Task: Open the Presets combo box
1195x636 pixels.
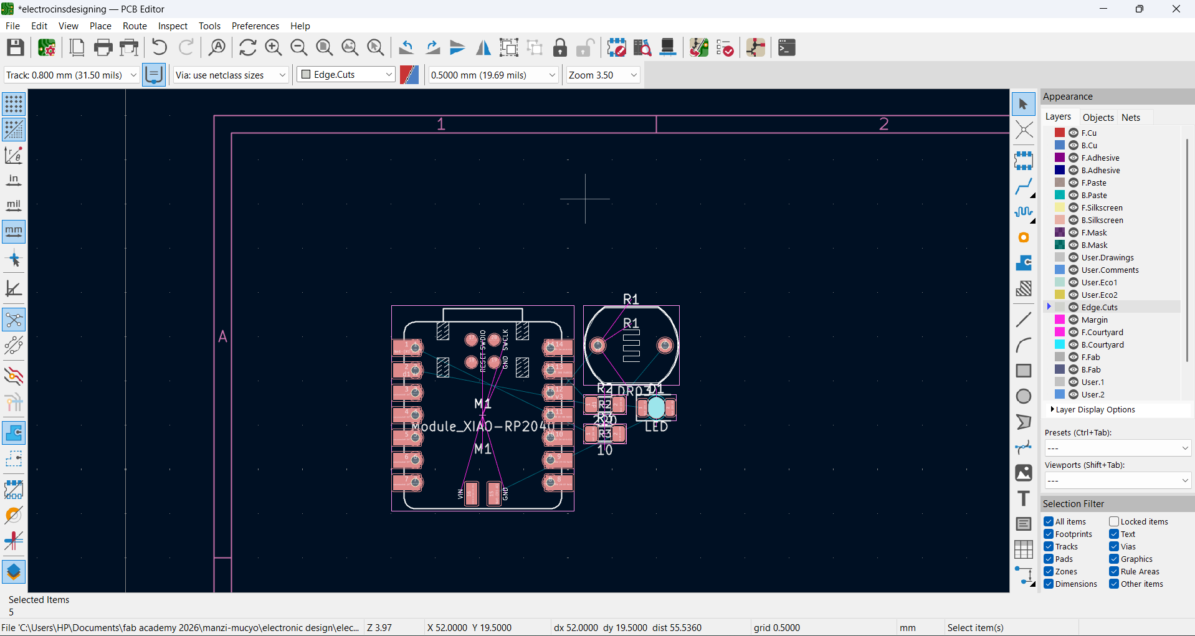Action: tap(1118, 448)
